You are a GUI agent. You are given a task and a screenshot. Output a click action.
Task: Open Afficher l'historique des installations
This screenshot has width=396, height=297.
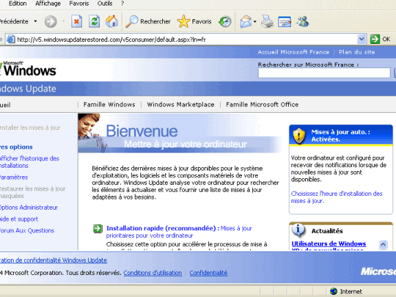[x=30, y=162]
